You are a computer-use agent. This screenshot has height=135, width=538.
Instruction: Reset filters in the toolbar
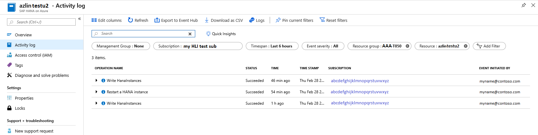pos(334,20)
